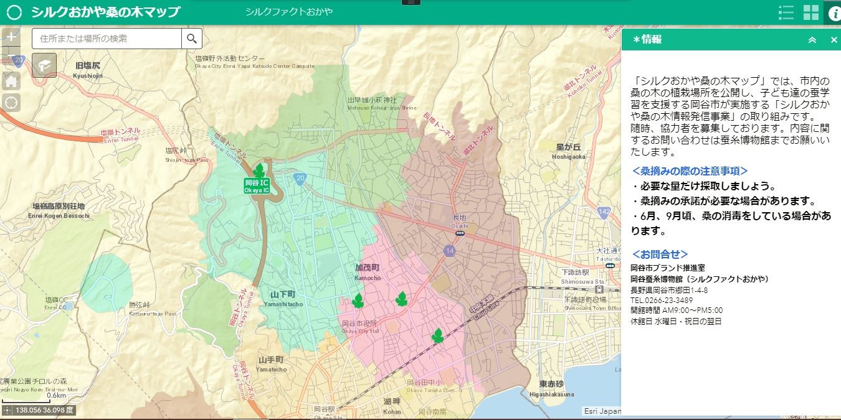Image resolution: width=841 pixels, height=420 pixels.
Task: Click the TEL.0266-23-3489 line
Action: (662, 300)
